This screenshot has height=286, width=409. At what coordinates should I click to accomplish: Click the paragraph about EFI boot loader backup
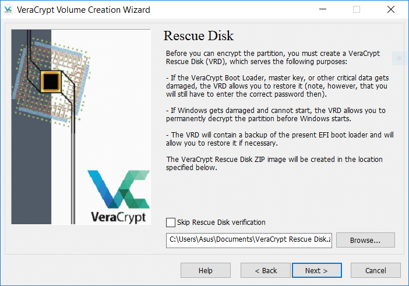[280, 139]
